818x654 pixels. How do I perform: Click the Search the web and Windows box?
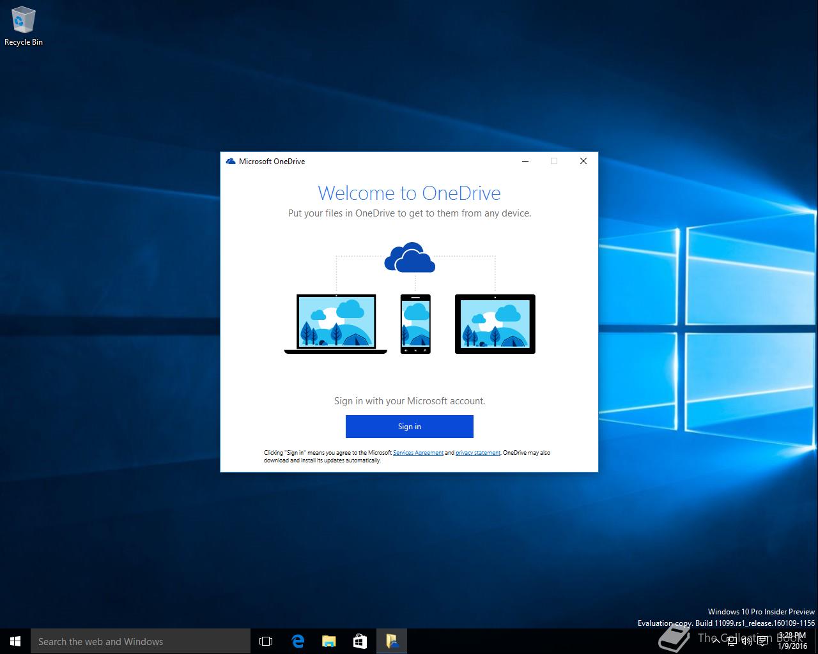pos(141,641)
